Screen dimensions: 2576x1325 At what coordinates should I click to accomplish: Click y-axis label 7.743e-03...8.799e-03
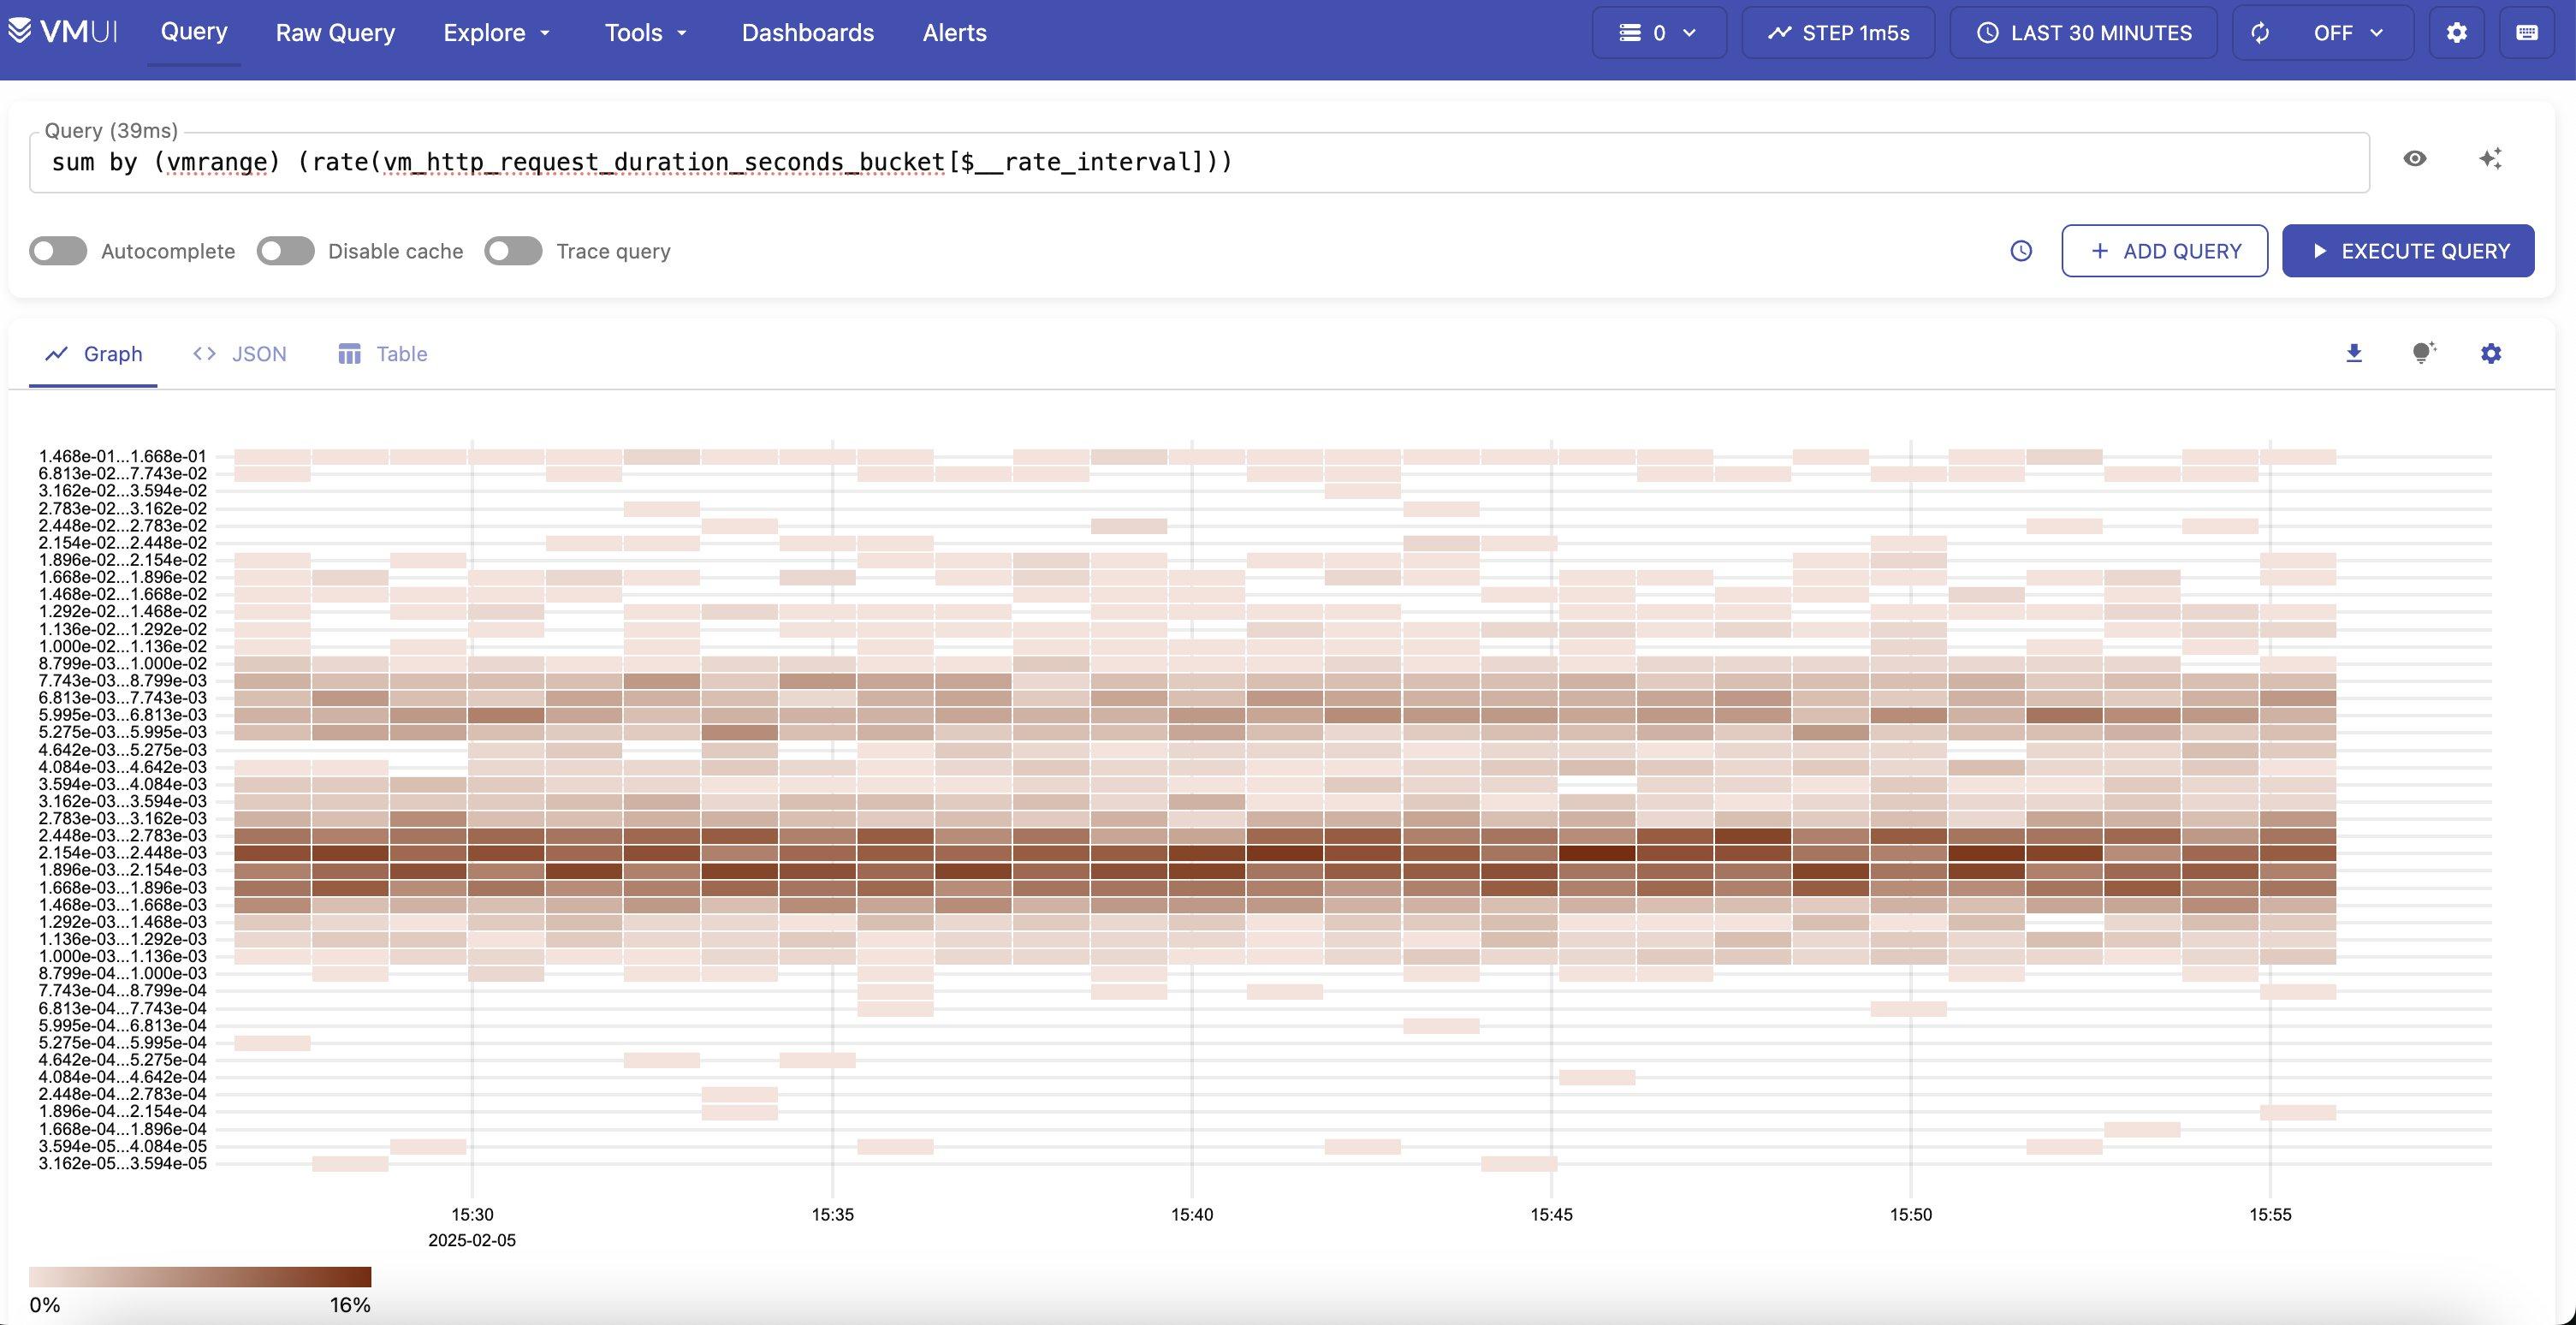pos(122,680)
